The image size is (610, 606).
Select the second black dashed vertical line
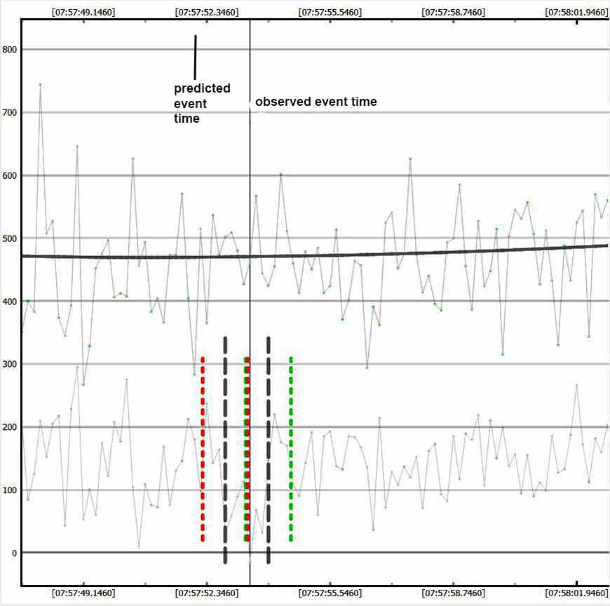pos(269,450)
